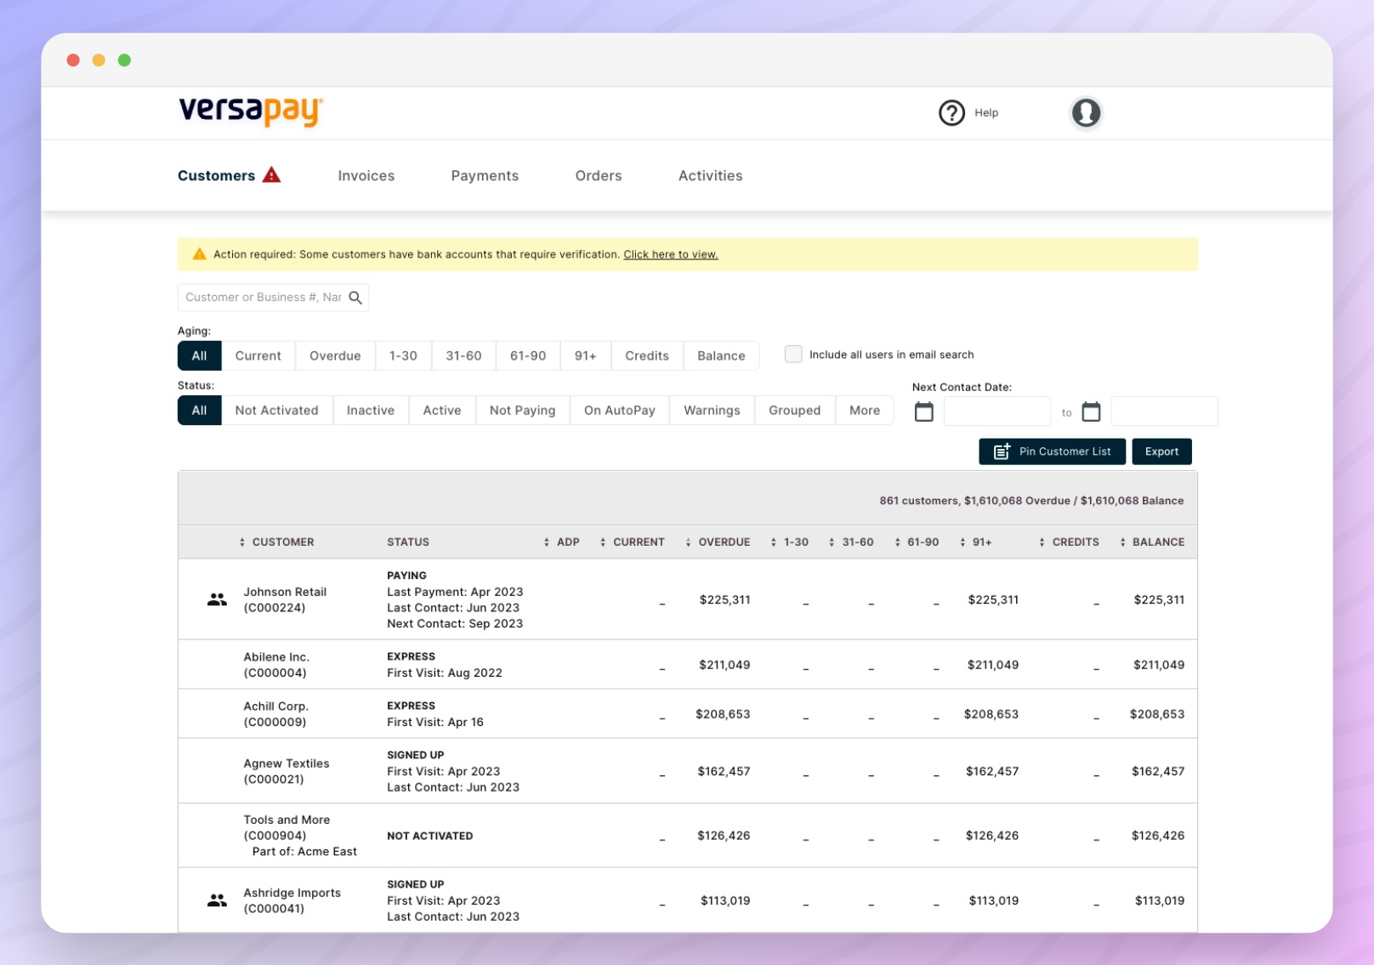Image resolution: width=1374 pixels, height=965 pixels.
Task: Sort table by 1-30 column
Action: 789,542
